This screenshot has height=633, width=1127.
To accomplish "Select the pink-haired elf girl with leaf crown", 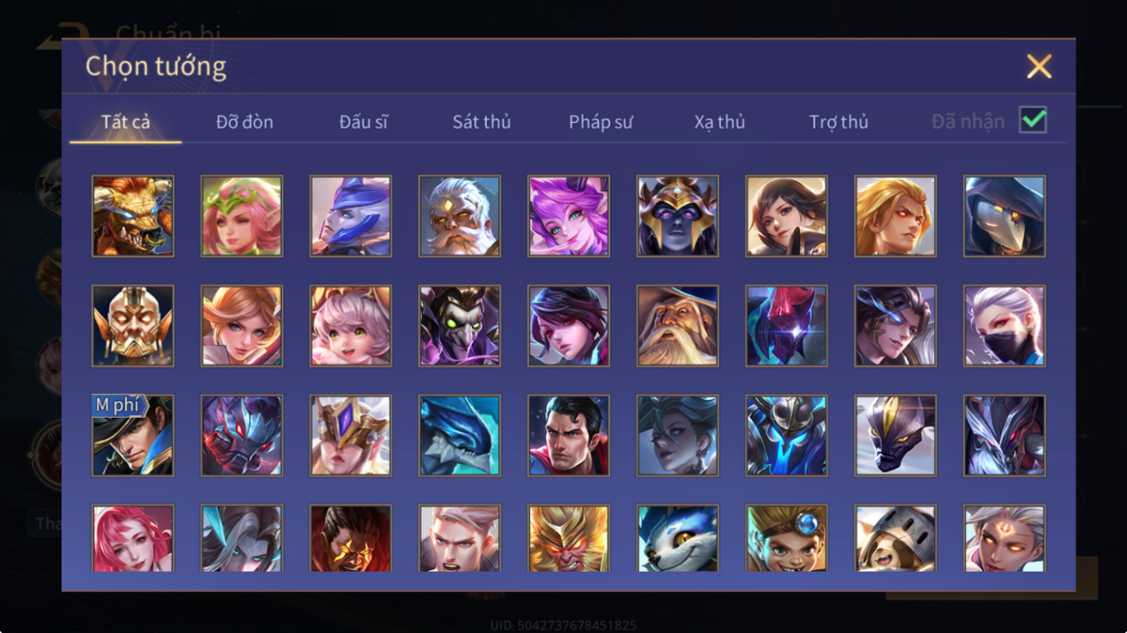I will pos(242,216).
